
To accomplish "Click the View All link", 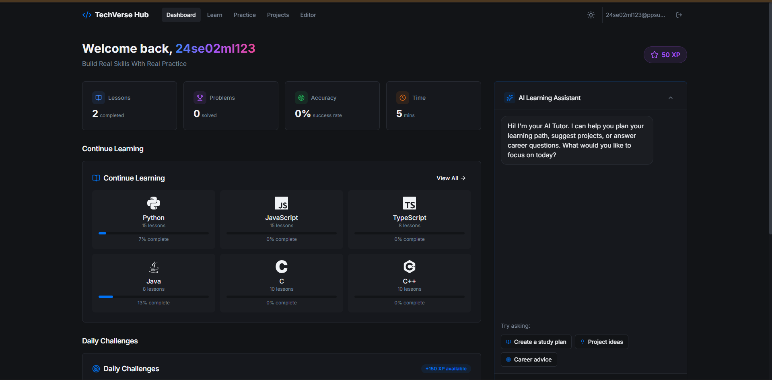I will (451, 178).
